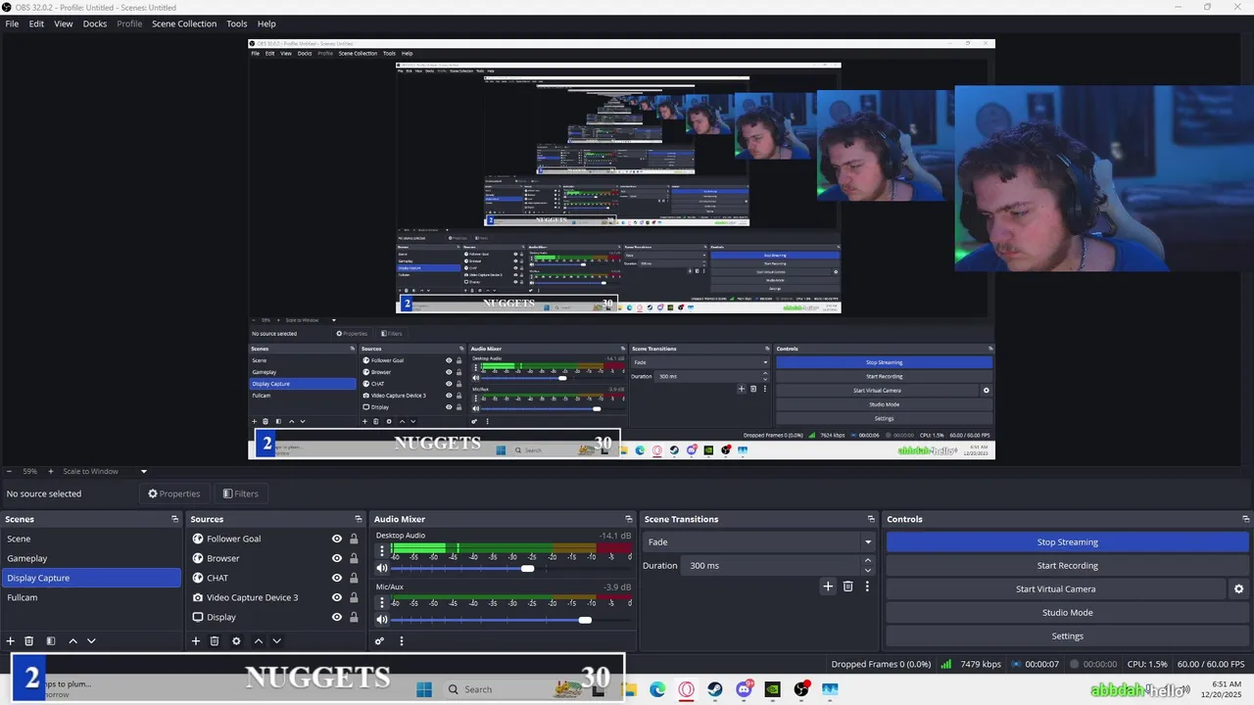The width and height of the screenshot is (1254, 705).
Task: Click Start Virtual Camera button
Action: click(x=1055, y=588)
